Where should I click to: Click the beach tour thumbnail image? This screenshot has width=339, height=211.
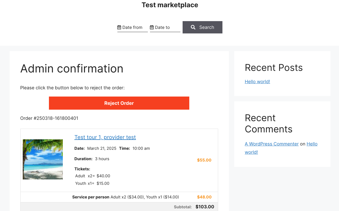(43, 159)
